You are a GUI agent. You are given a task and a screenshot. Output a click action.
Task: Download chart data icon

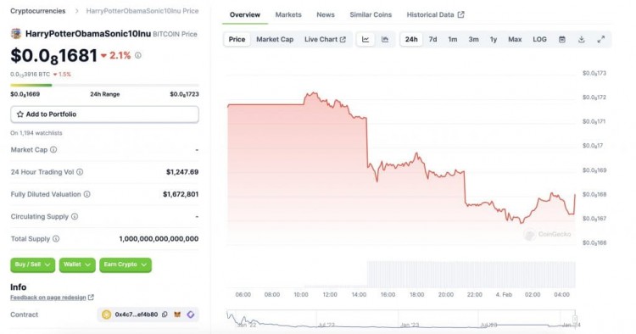[x=581, y=39]
